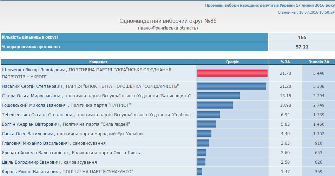The height and width of the screenshot is (176, 335).
Task: Click candidate 'Савка Олег Васильович'
Action: pyautogui.click(x=27, y=133)
